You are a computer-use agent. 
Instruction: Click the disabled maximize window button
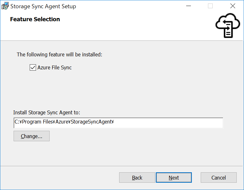tap(210, 6)
